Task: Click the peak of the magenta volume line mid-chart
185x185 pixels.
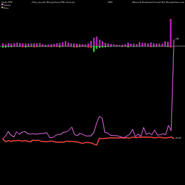Action: click(100, 117)
